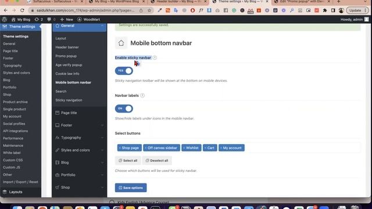Expand the Footer section
This screenshot has height=209, width=372.
79,125
